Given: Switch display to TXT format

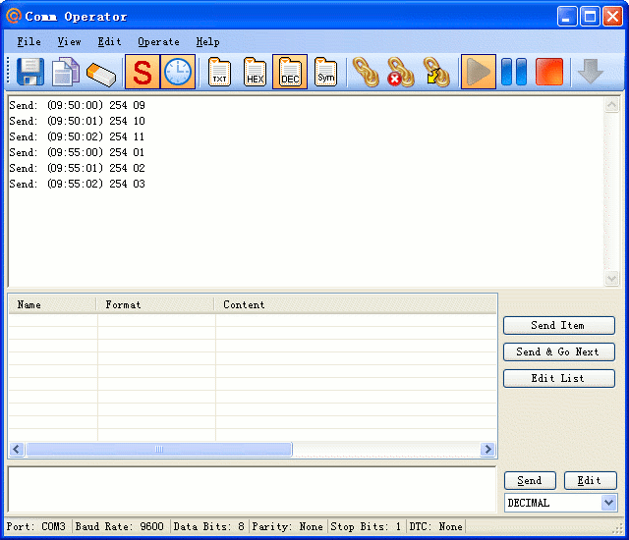Looking at the screenshot, I should [x=219, y=72].
